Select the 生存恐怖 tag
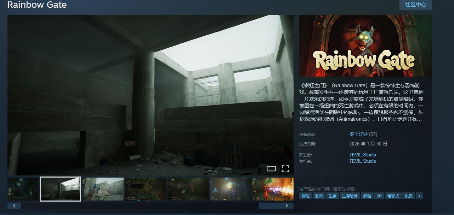This screenshot has width=454, height=215. pyautogui.click(x=350, y=196)
